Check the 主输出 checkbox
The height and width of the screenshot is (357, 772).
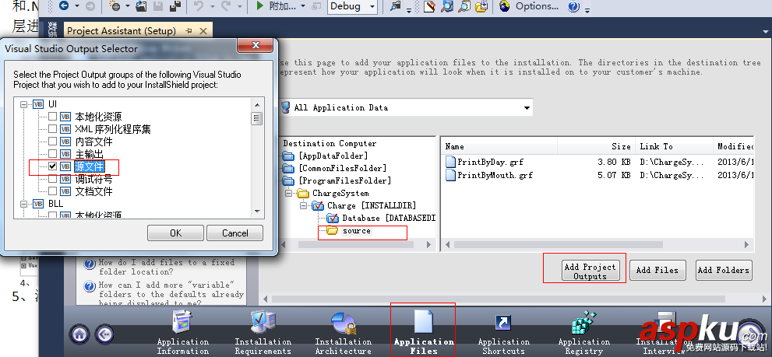[x=52, y=154]
